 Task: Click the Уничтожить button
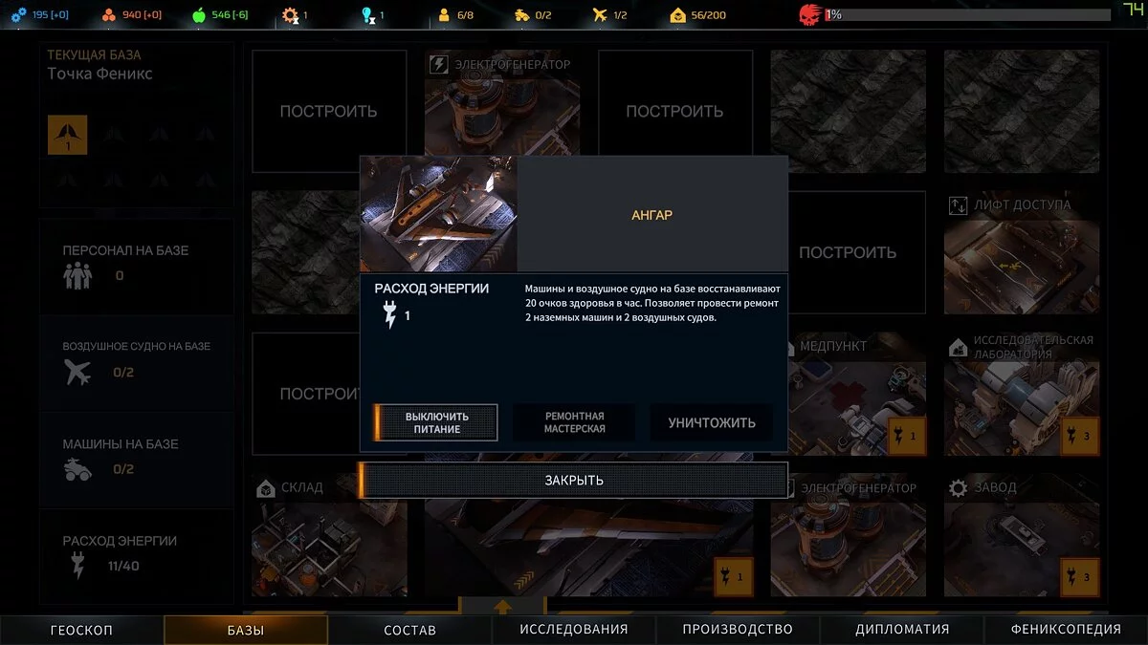tap(712, 422)
